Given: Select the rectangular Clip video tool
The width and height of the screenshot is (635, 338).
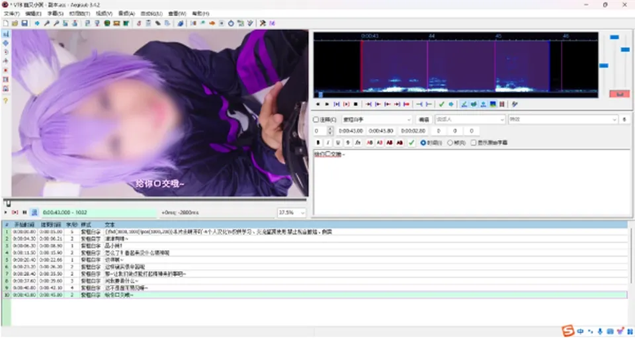Looking at the screenshot, I should [6, 79].
